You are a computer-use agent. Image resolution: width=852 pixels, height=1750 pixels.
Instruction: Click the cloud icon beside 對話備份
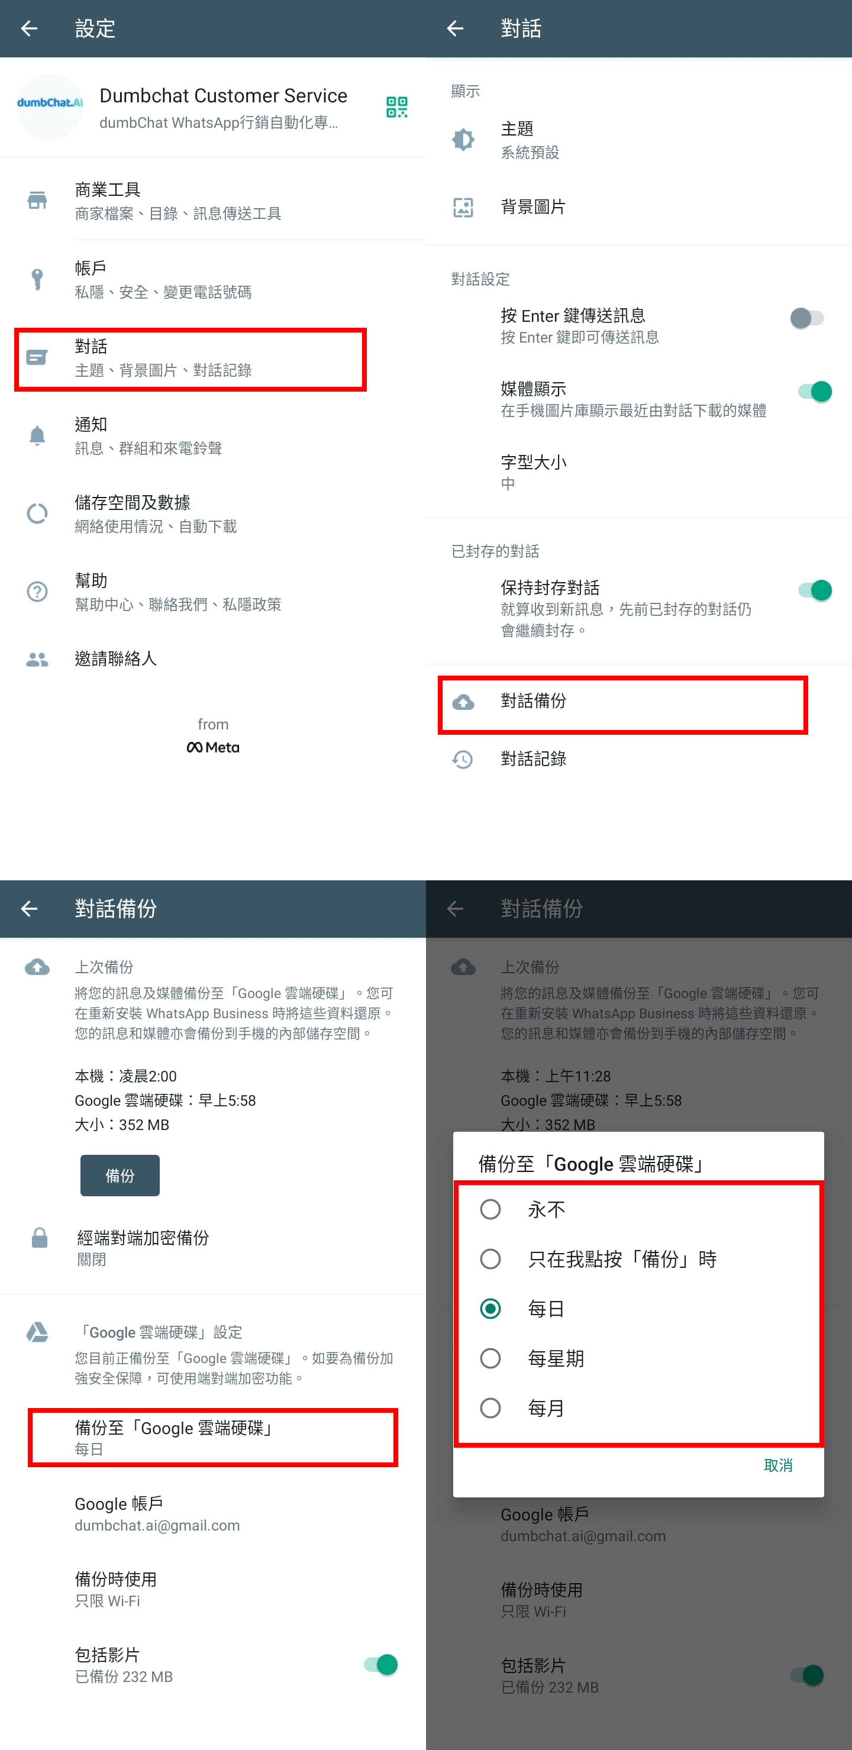(463, 702)
